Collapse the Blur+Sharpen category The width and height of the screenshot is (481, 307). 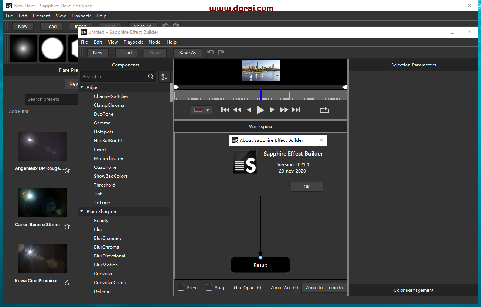[82, 212]
